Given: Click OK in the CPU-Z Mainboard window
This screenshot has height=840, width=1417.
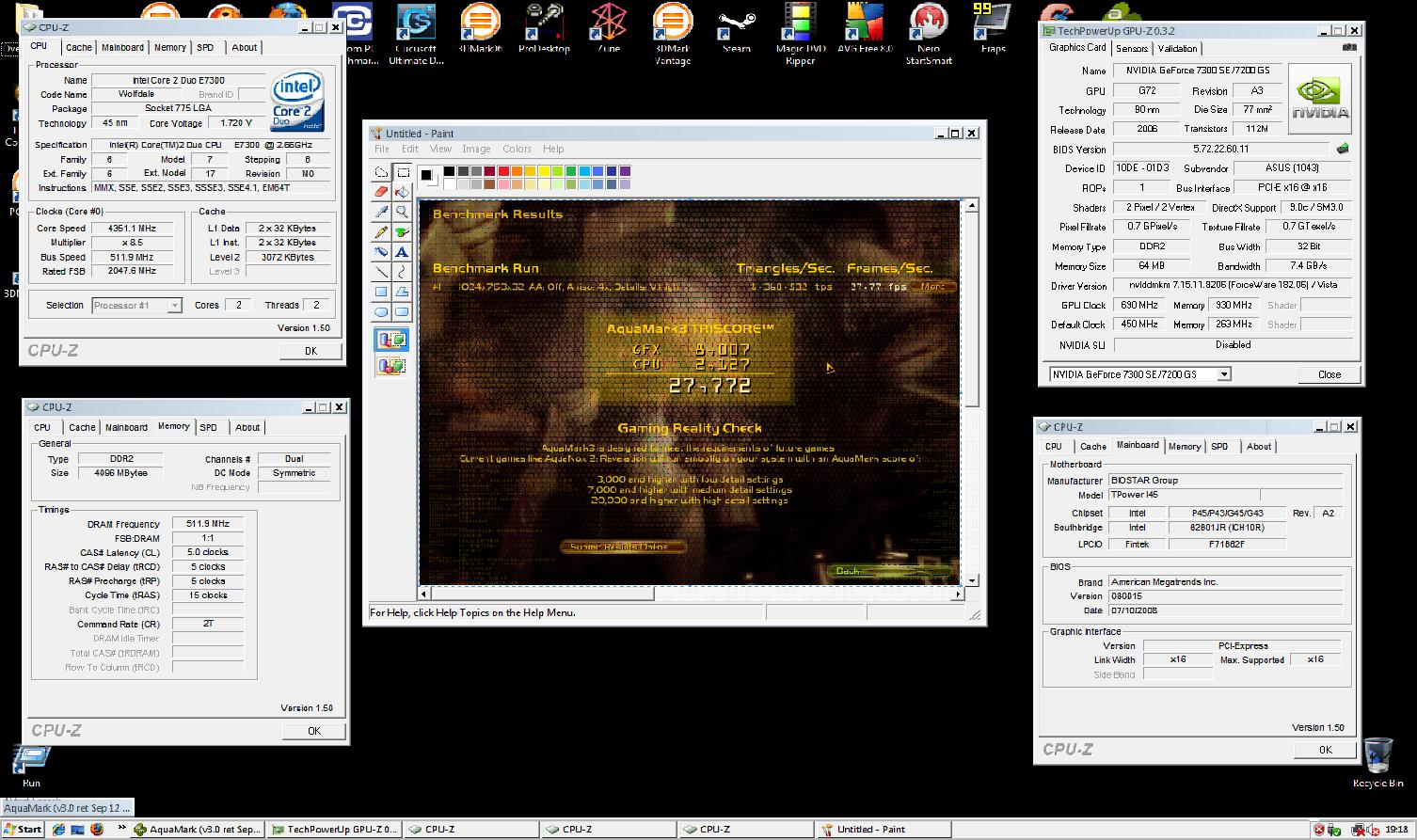Looking at the screenshot, I should pos(1326,750).
